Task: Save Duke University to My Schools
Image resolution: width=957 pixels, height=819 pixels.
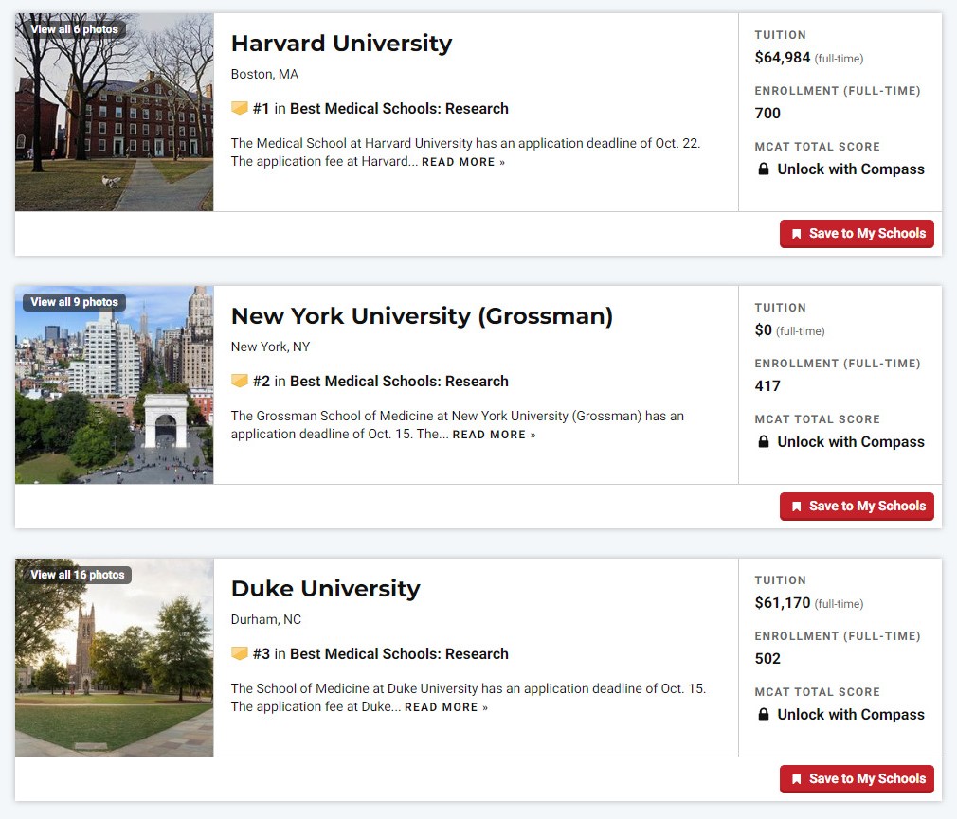Action: click(x=857, y=779)
